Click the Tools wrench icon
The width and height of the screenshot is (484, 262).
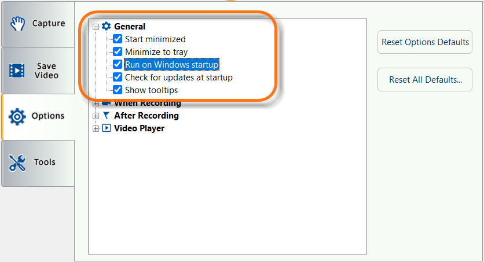coord(17,163)
